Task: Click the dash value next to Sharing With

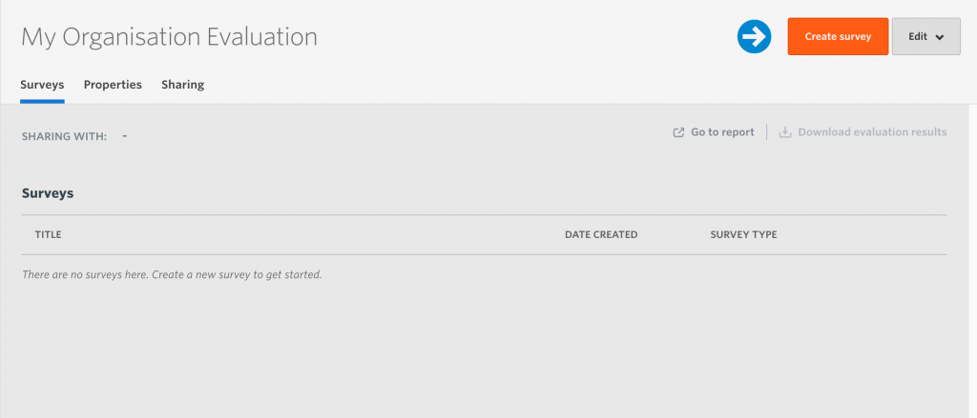Action: (x=124, y=136)
